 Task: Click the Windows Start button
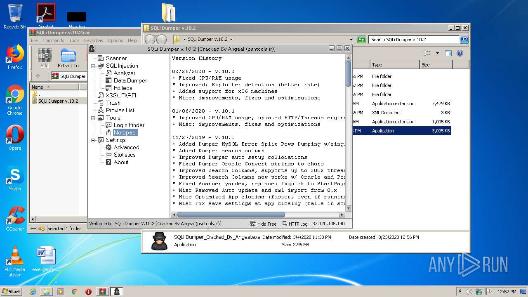tap(11, 291)
